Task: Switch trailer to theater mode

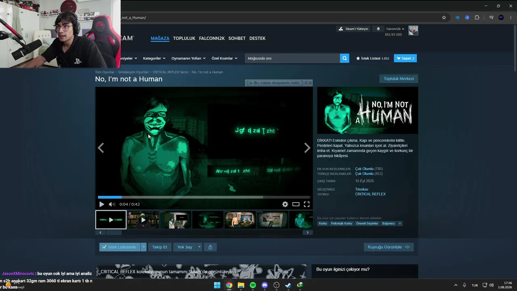Action: click(296, 204)
